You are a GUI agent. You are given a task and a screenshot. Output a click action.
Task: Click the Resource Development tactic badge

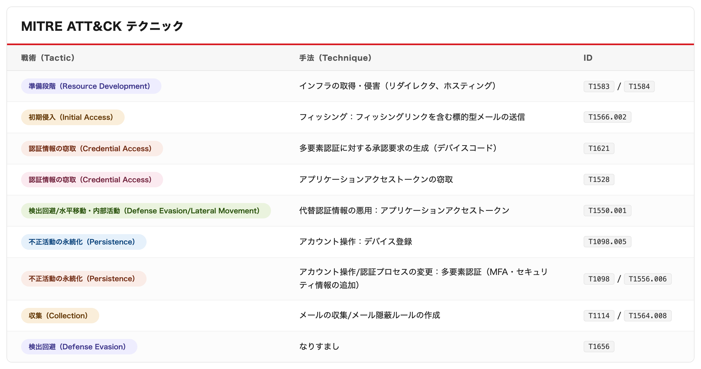pos(91,86)
